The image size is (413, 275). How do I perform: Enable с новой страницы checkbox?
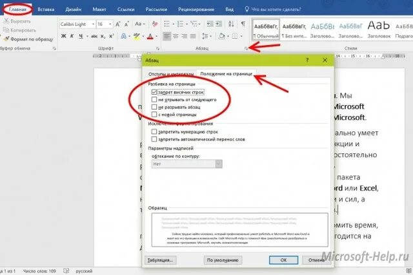click(x=154, y=115)
